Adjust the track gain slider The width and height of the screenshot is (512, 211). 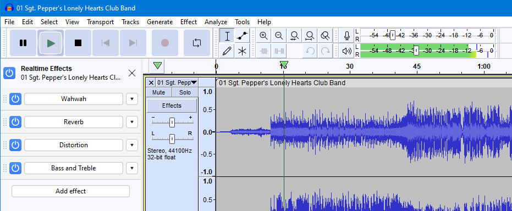172,123
